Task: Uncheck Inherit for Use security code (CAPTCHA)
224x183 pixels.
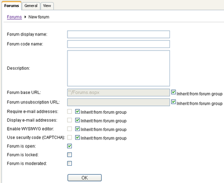Action: click(x=77, y=137)
